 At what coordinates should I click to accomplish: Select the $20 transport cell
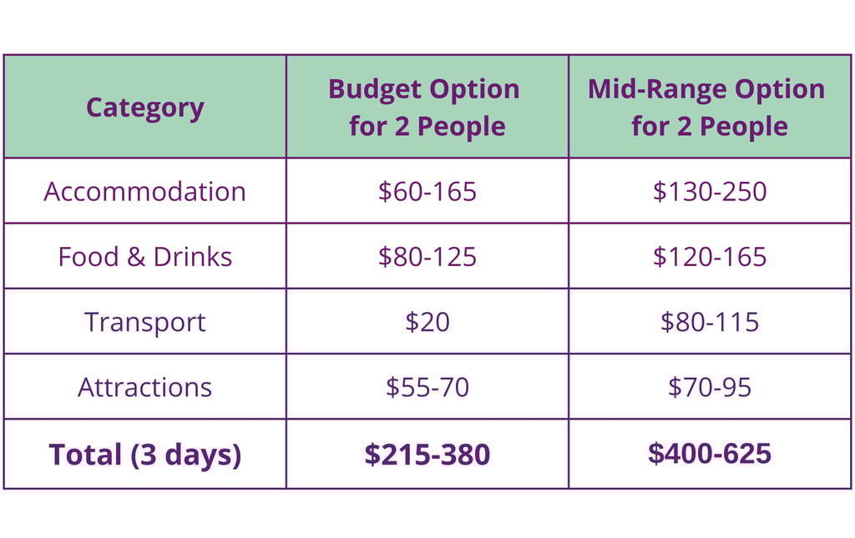point(427,322)
